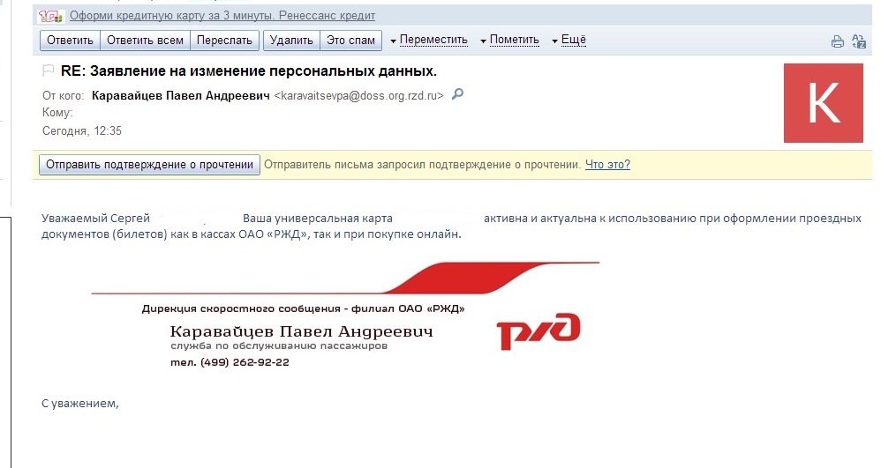Click sender name Каравайцев Павел Андреевич
The image size is (881, 468).
[x=181, y=95]
